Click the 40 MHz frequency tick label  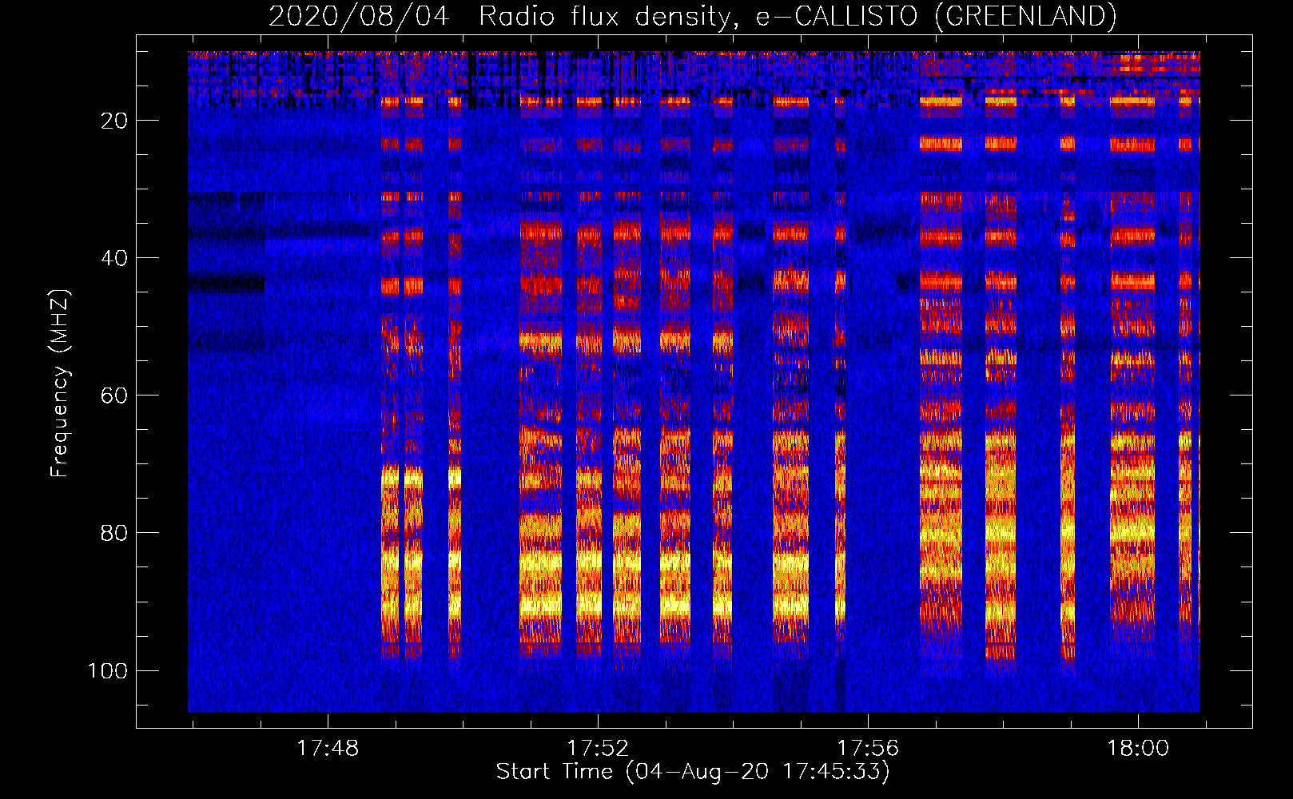click(x=115, y=258)
